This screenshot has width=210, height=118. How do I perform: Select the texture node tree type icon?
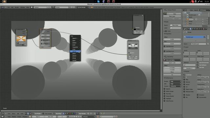click(x=30, y=114)
